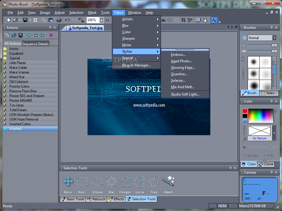282x211 pixels.
Task: Click the text Aa tool icon
Action: point(163,20)
